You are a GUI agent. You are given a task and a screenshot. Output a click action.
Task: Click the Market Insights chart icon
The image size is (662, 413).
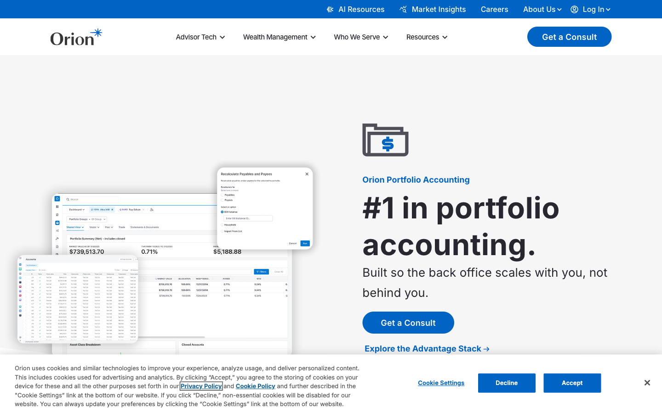pos(403,9)
